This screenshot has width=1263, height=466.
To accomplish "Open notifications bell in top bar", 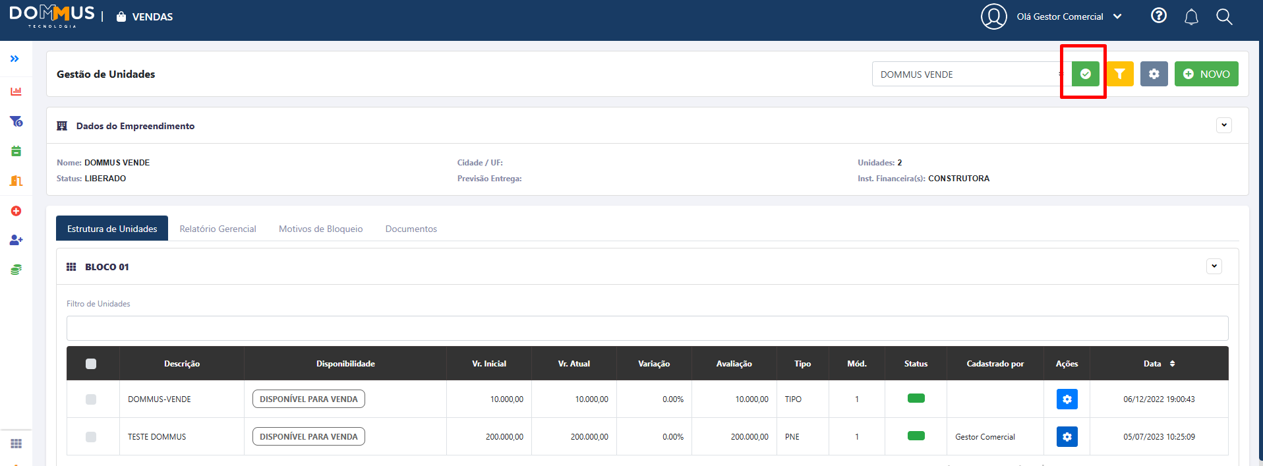I will tap(1191, 17).
